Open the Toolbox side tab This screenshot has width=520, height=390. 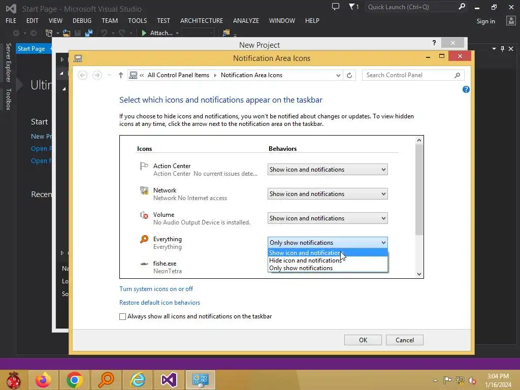[x=8, y=99]
